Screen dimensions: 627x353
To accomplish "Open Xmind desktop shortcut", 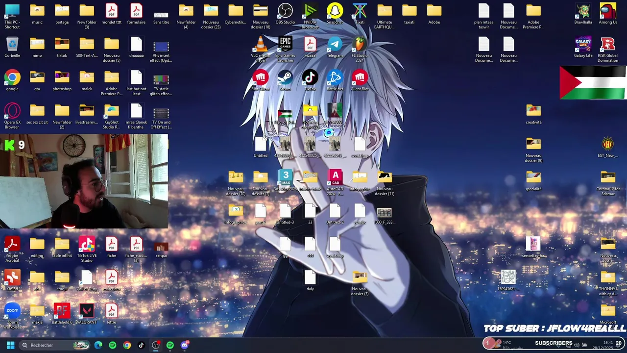I will tap(12, 280).
